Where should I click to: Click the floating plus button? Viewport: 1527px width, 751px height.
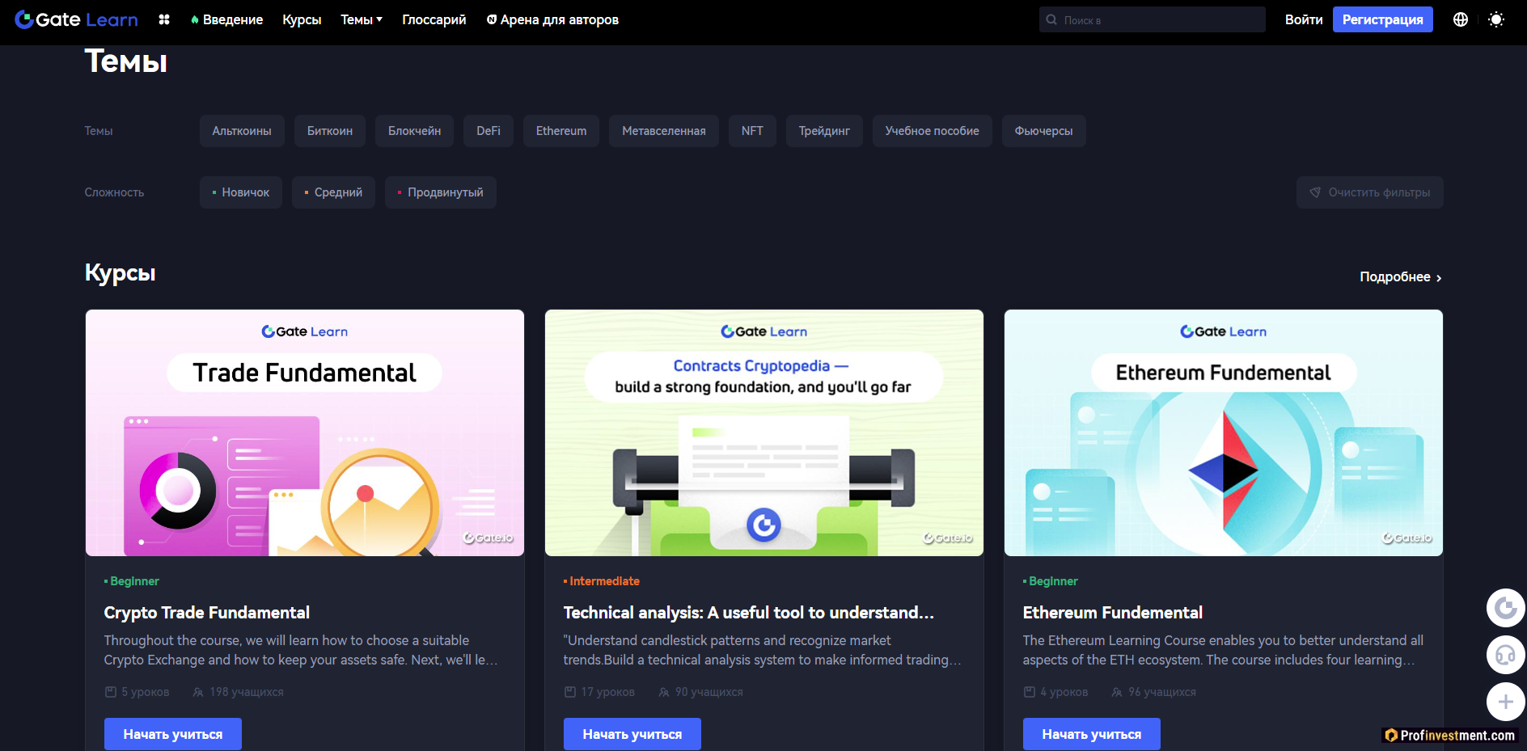tap(1506, 702)
